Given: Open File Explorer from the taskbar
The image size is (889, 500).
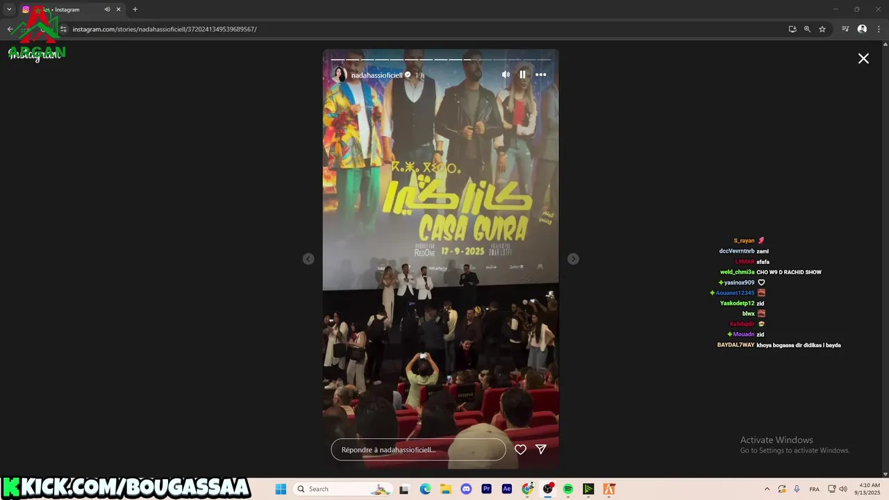Looking at the screenshot, I should pos(445,489).
